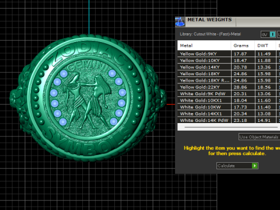Click the Gemini ring model in viewport
The image size is (280, 210).
(x=88, y=98)
